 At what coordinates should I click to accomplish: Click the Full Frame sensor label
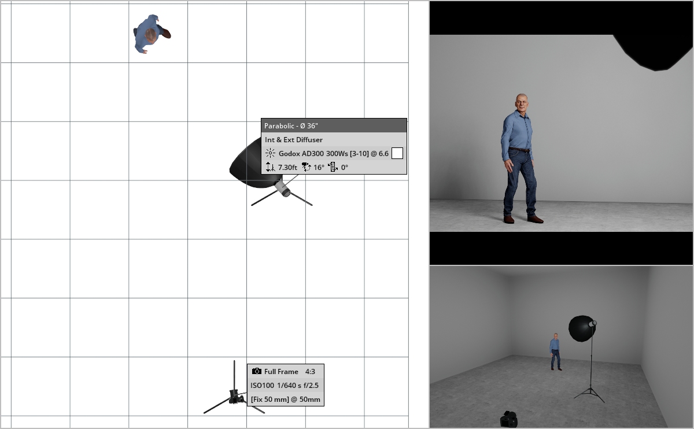click(x=281, y=371)
